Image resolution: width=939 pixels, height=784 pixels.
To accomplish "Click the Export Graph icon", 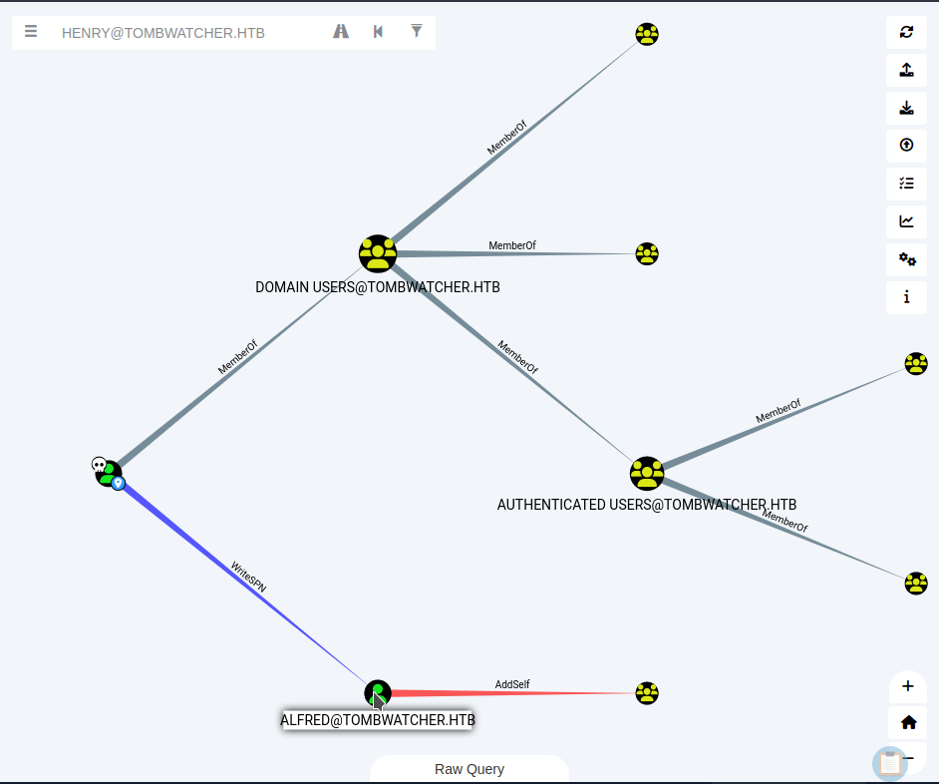I will point(906,70).
